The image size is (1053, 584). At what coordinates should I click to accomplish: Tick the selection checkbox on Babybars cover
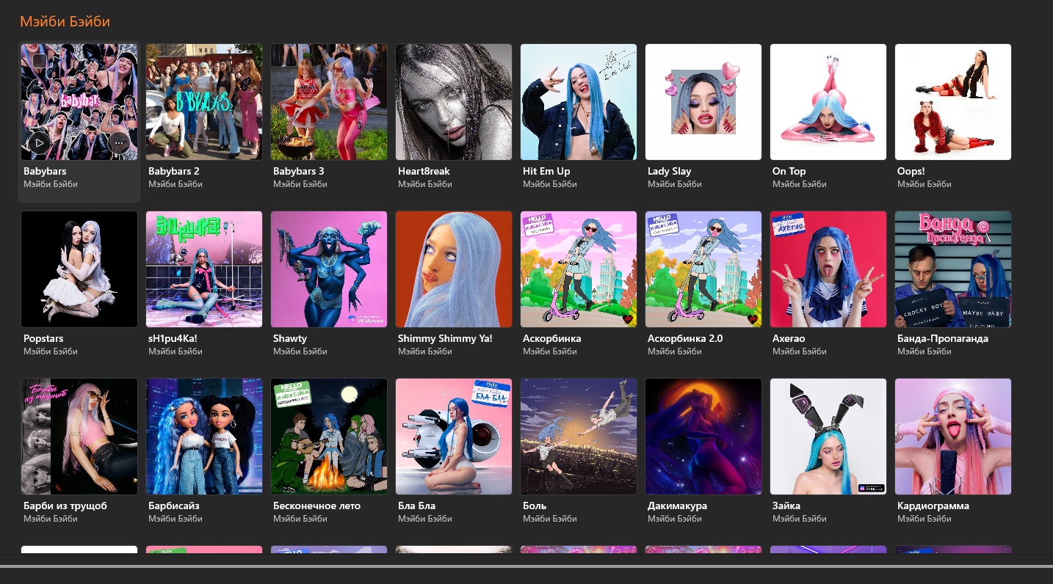click(x=40, y=61)
